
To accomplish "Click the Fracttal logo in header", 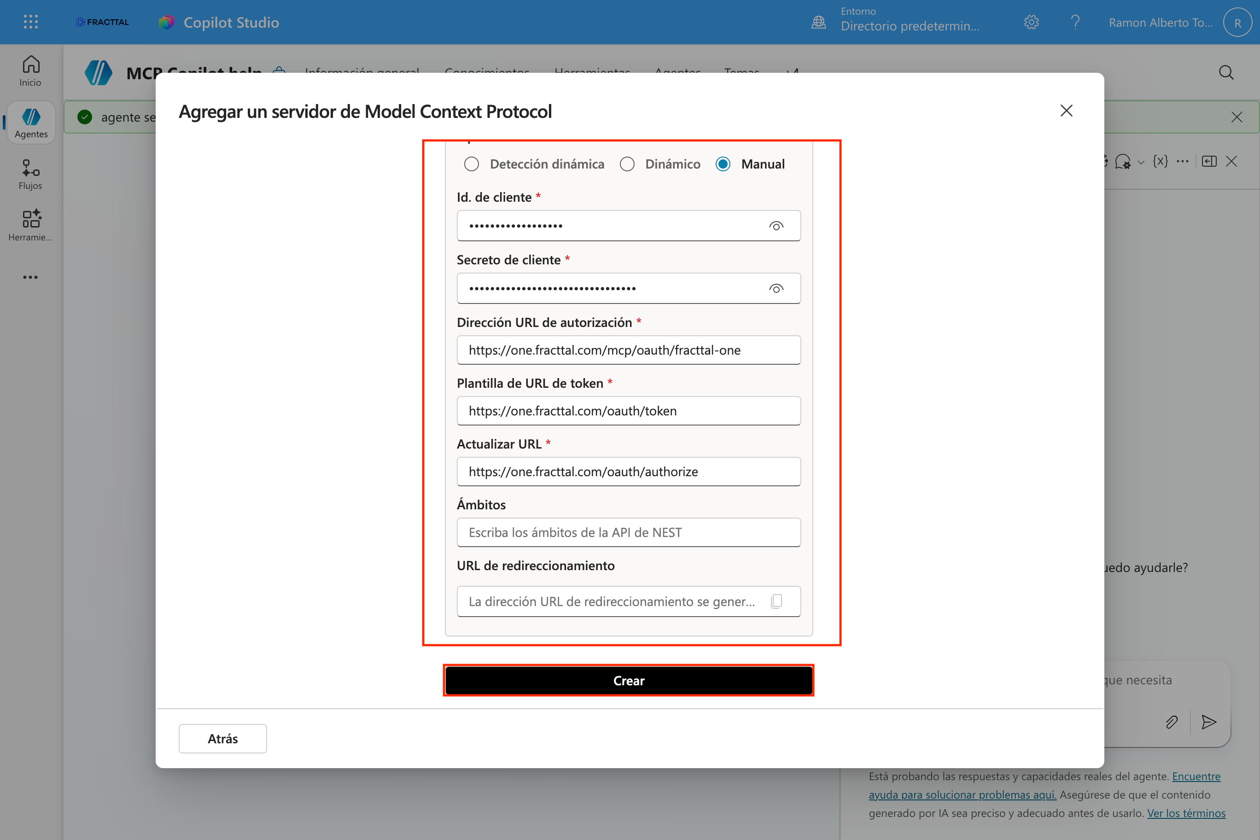I will click(x=102, y=22).
